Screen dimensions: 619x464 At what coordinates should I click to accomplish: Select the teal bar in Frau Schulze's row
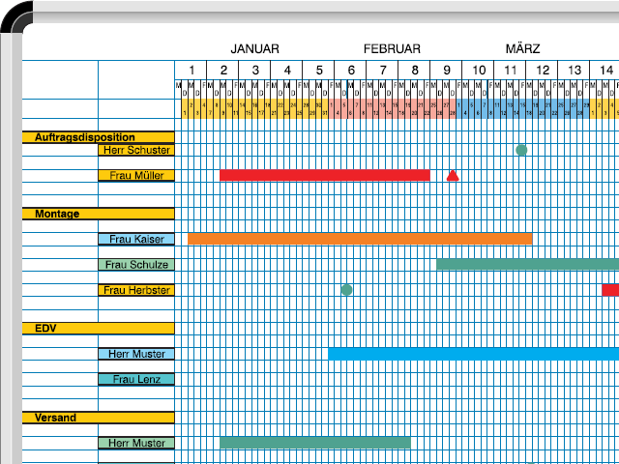pos(527,264)
